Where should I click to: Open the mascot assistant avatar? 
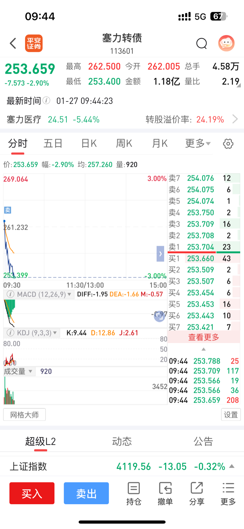tap(226, 43)
